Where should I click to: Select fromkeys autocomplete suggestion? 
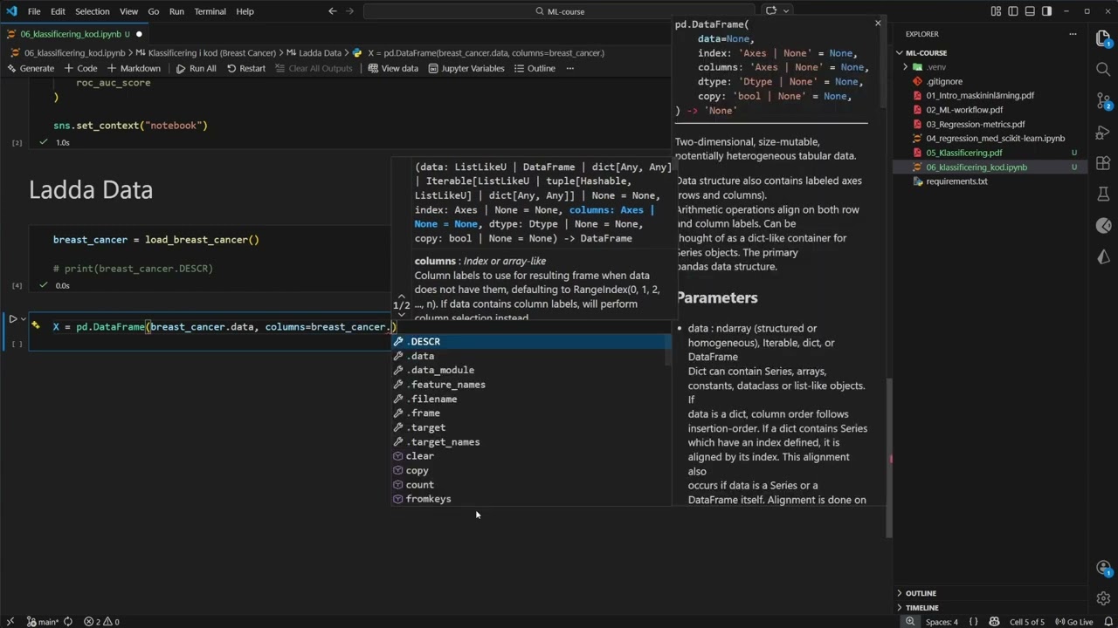pos(531,499)
